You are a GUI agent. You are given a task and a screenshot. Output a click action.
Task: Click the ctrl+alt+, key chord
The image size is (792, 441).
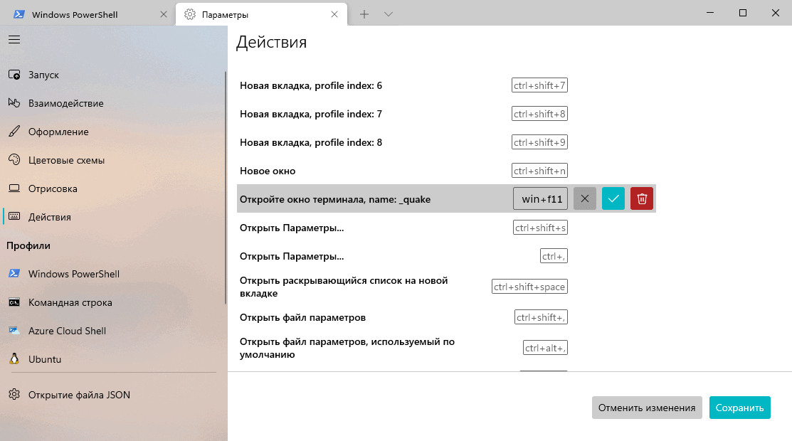(545, 348)
